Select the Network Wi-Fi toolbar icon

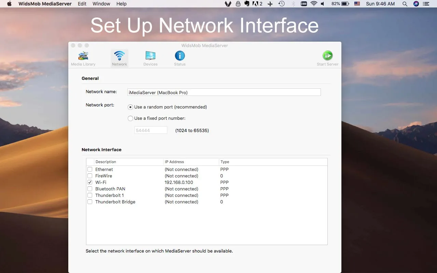click(119, 56)
